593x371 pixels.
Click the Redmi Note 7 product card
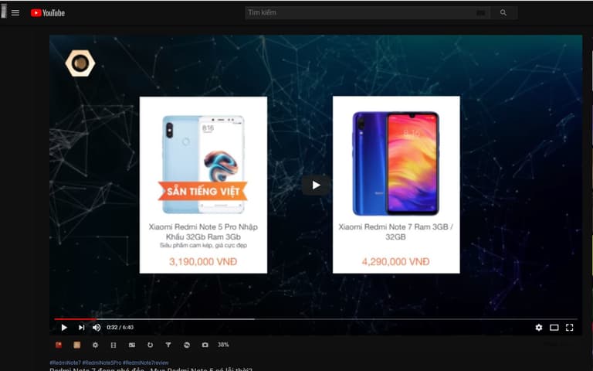tap(396, 185)
